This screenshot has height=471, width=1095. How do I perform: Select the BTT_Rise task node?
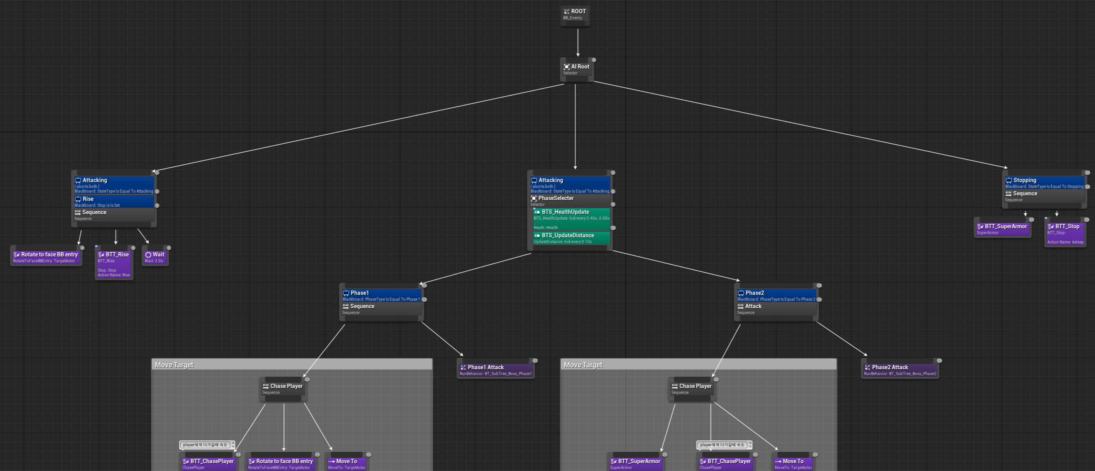click(114, 264)
